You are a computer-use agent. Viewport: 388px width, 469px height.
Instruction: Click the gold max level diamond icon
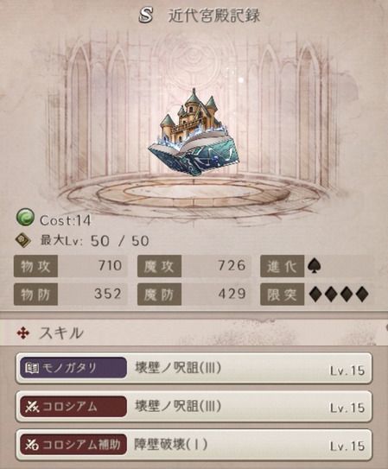tap(23, 241)
